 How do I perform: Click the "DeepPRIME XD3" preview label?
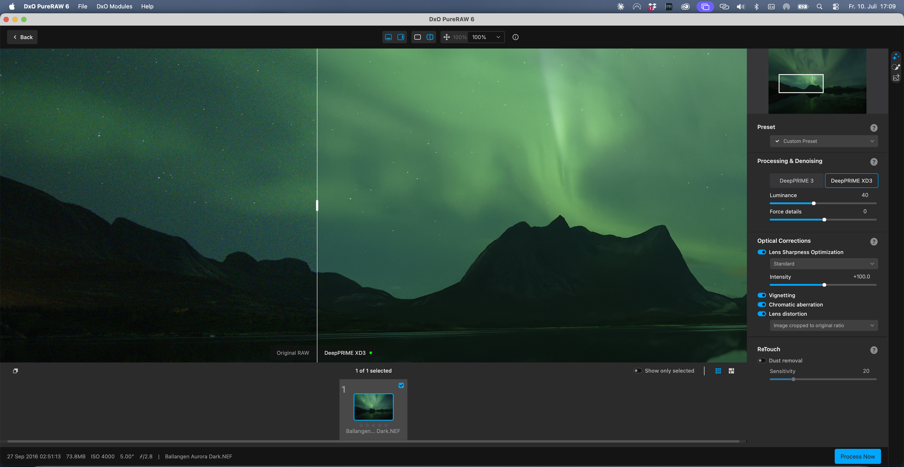click(x=345, y=353)
